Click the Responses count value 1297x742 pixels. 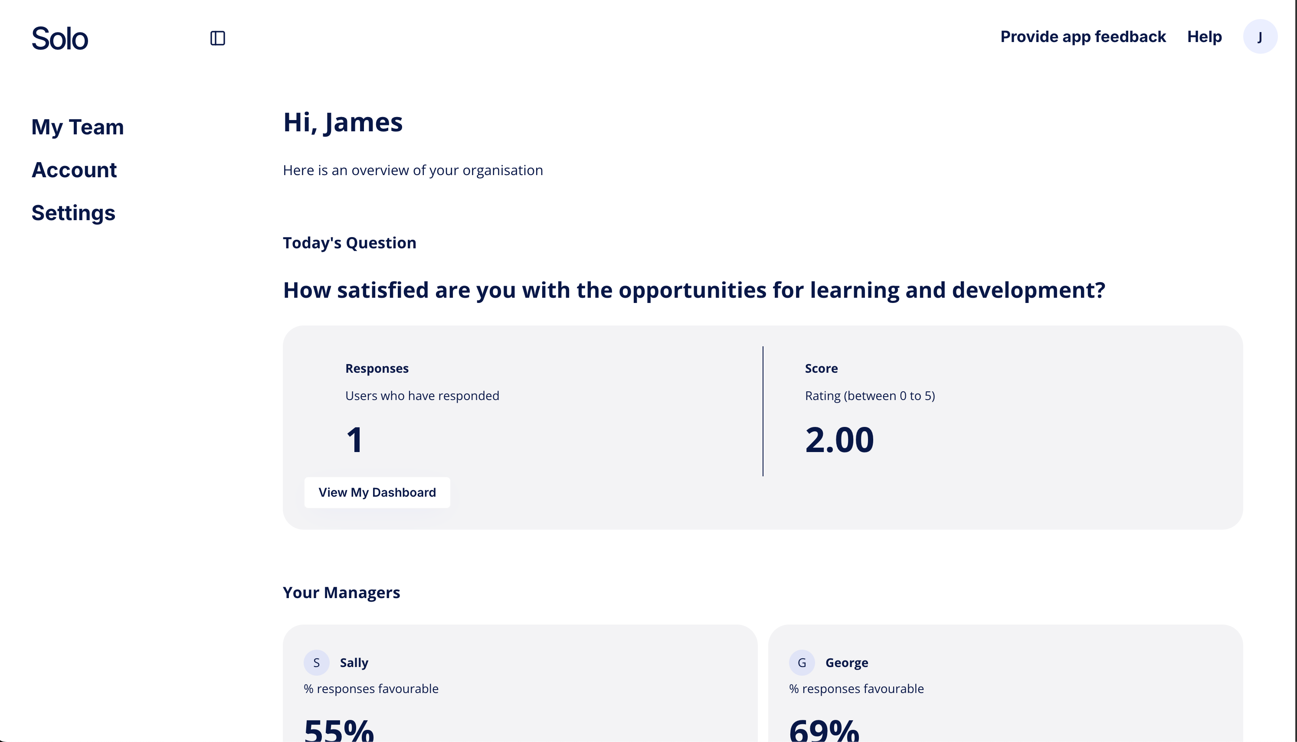354,439
